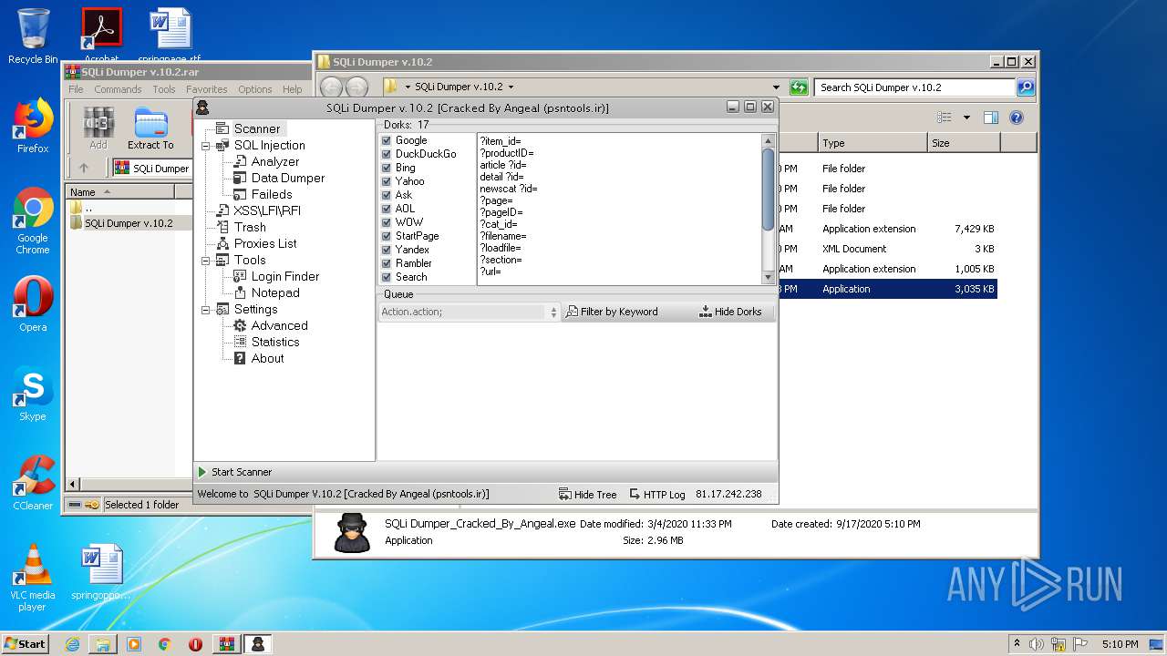1167x656 pixels.
Task: Click Start Scanner button
Action: coord(235,472)
